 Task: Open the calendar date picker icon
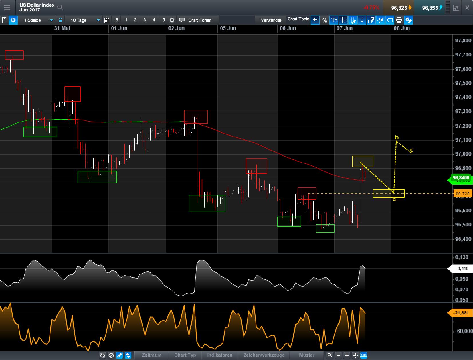pos(107,20)
